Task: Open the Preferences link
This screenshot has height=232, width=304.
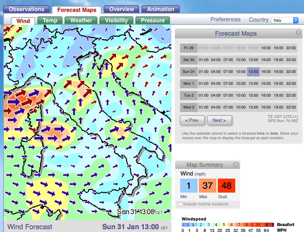Action: tap(225, 20)
